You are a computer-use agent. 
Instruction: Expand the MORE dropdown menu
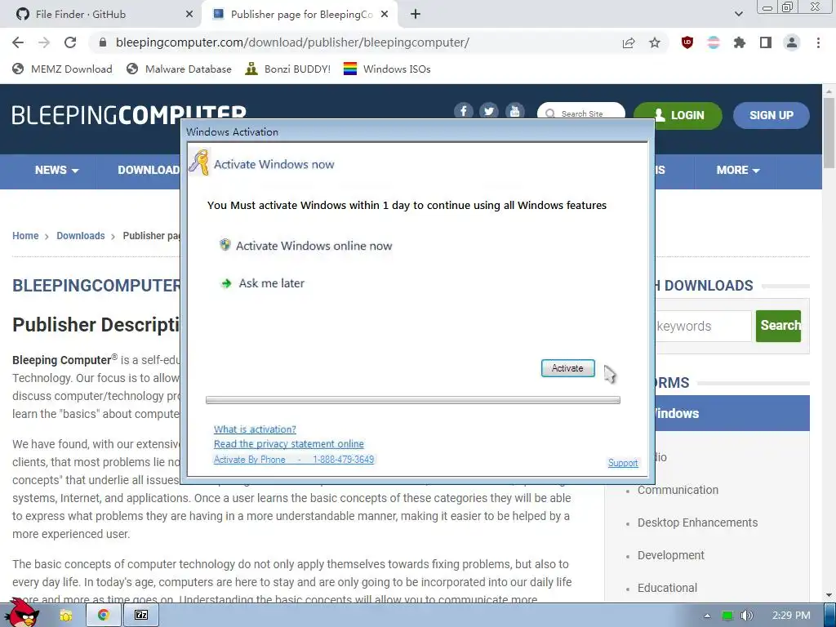[x=738, y=170]
